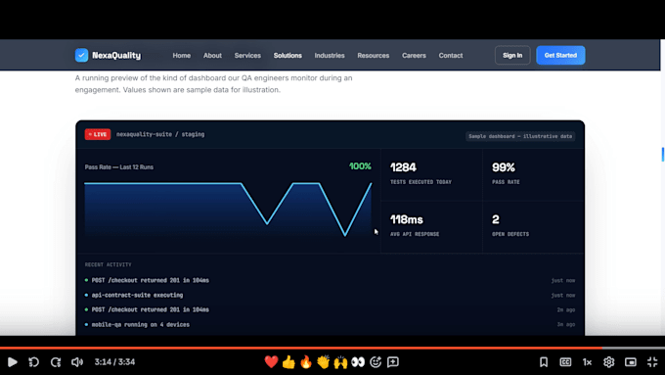Screen dimensions: 665x375
Task: Click the 1284 tests executed today stat
Action: click(431, 173)
